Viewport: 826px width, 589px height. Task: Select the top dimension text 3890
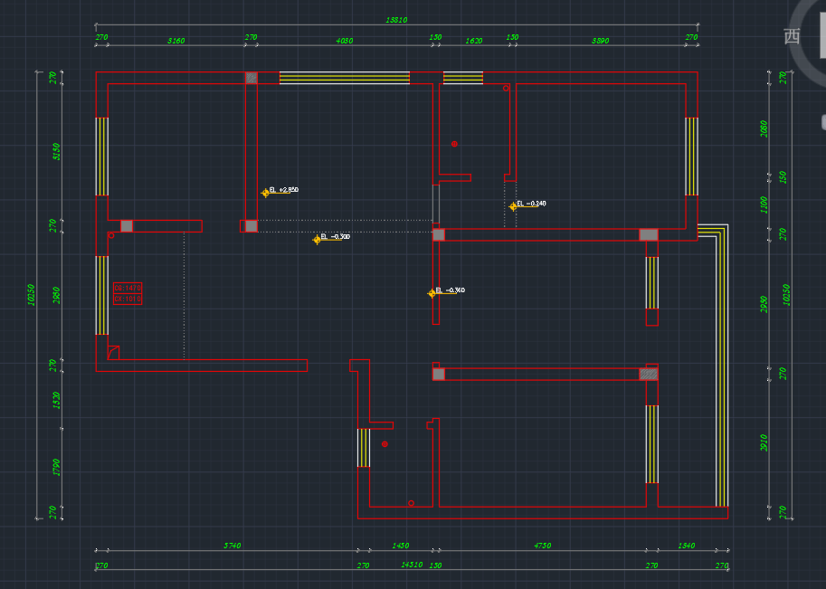pos(600,41)
